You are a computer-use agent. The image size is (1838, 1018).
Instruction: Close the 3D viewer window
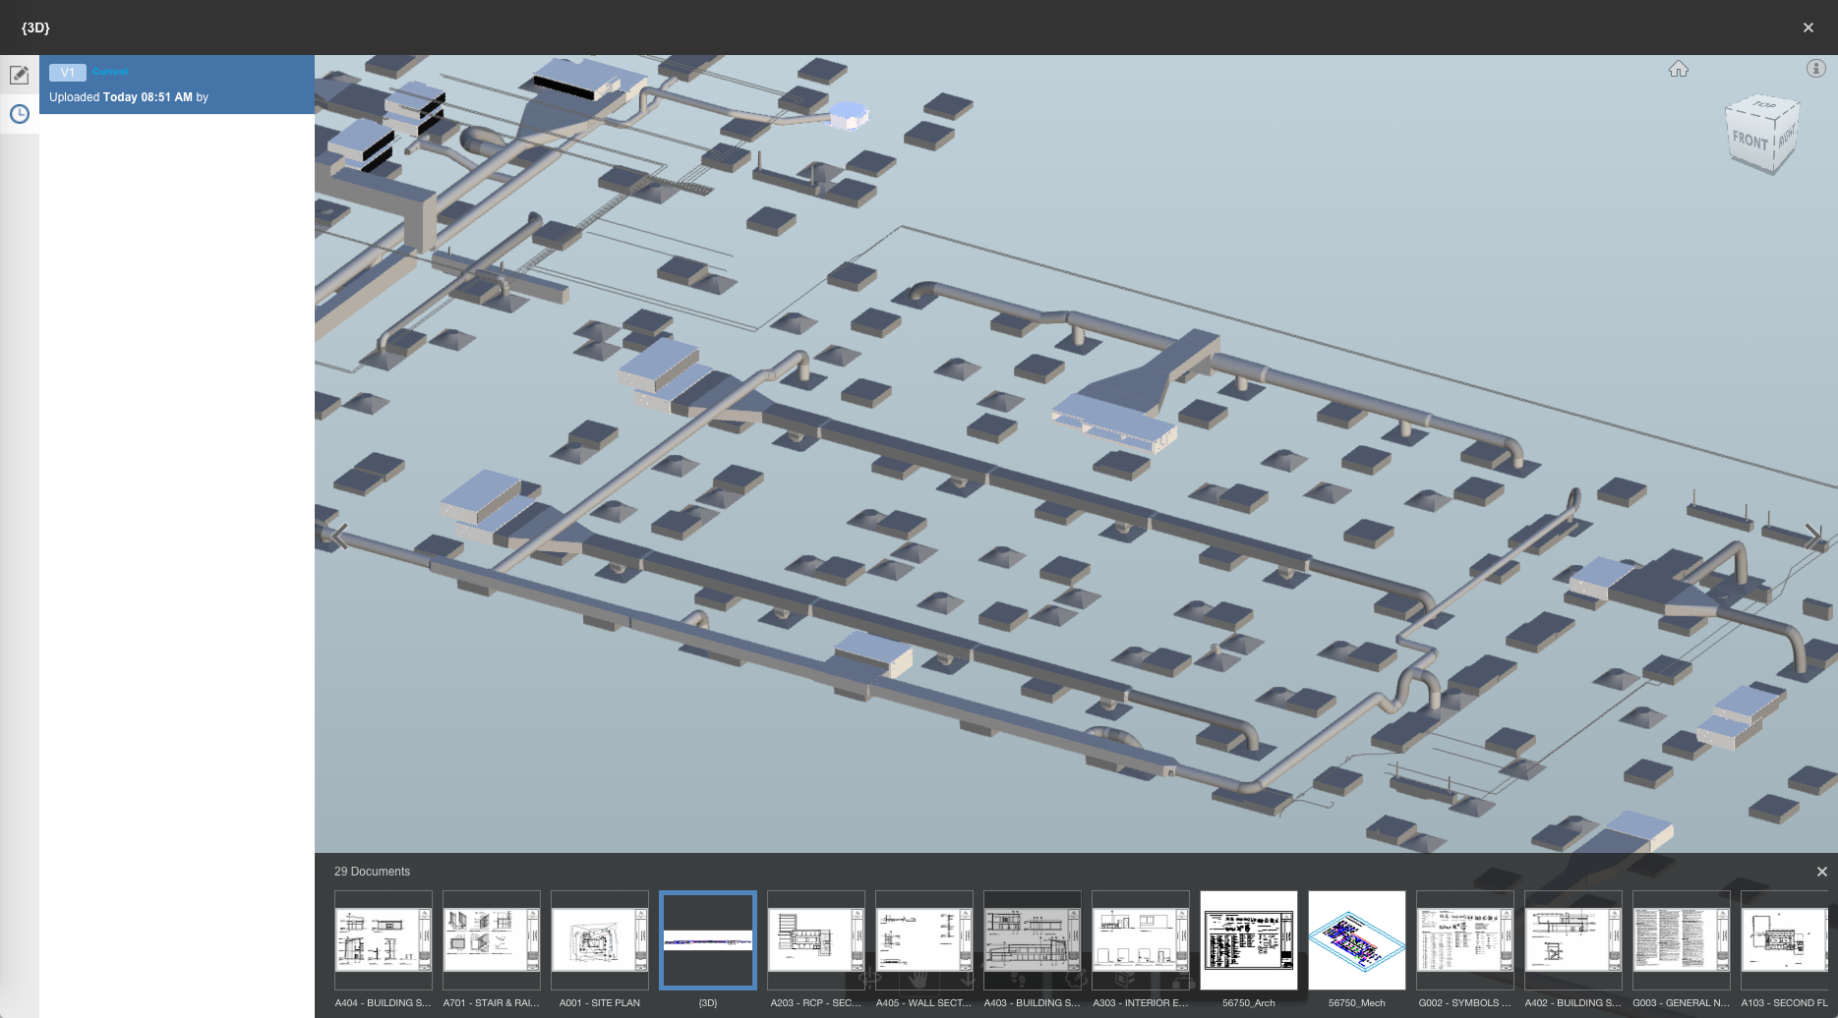(x=1808, y=28)
